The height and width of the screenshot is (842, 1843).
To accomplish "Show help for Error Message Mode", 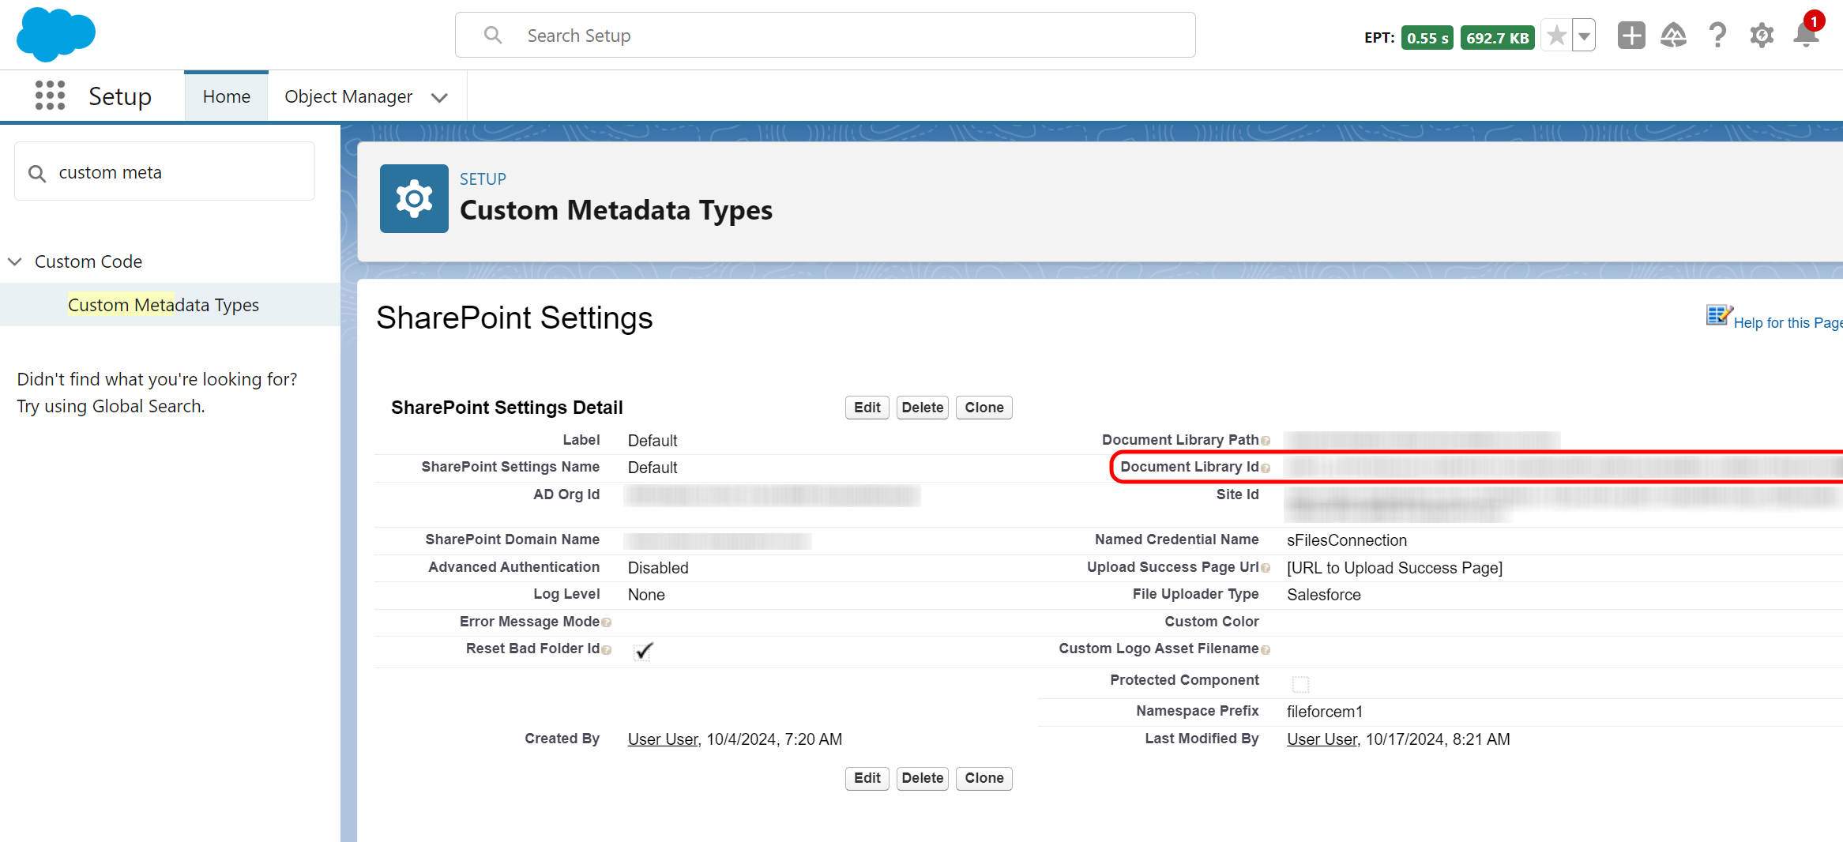I will [x=607, y=622].
